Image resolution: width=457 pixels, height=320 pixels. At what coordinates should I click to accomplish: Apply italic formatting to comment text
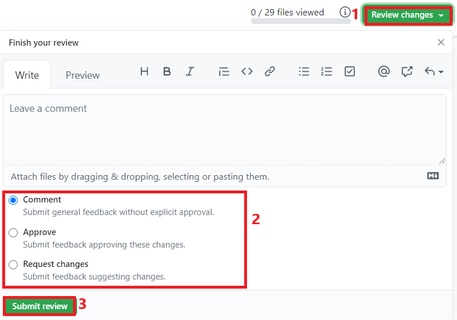click(x=190, y=71)
